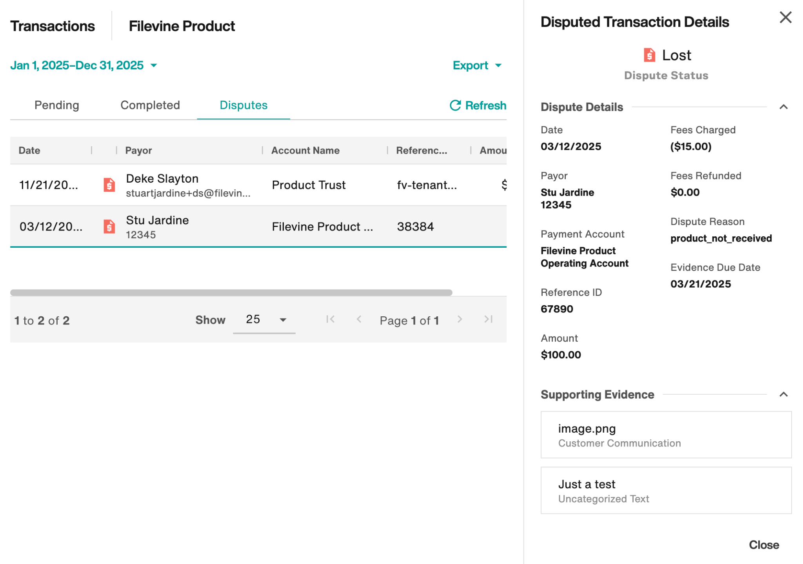Viewport: 803px width, 564px height.
Task: Go to first page of results
Action: pos(331,319)
